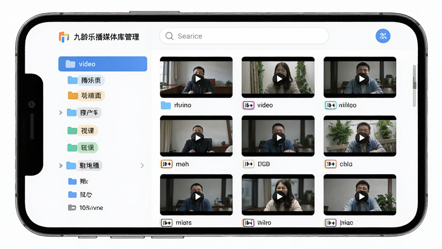Click the Wileo file name
The image size is (442, 249).
tap(265, 223)
